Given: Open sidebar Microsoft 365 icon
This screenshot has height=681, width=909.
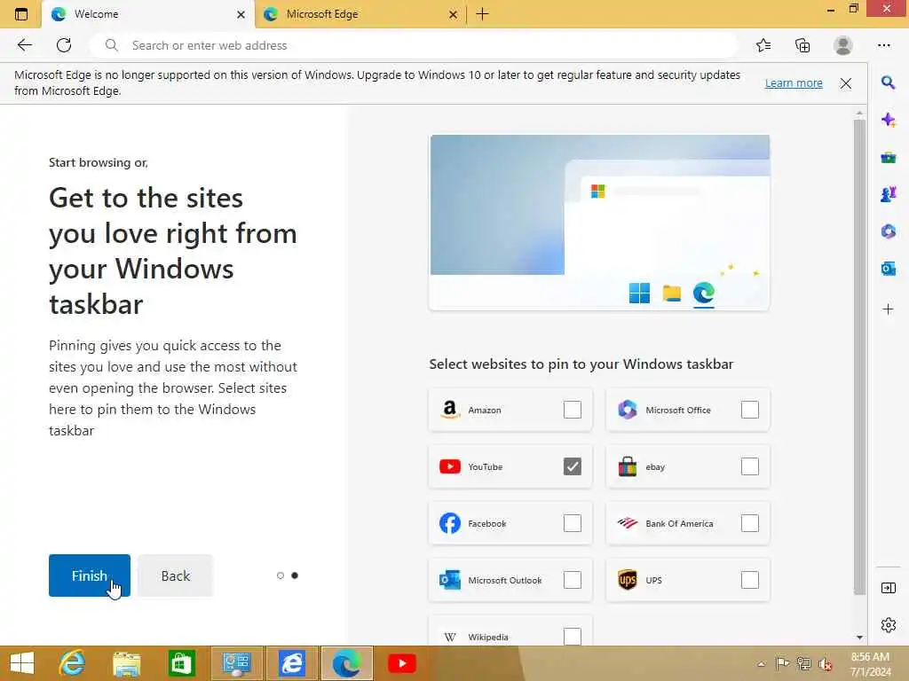Looking at the screenshot, I should pyautogui.click(x=888, y=231).
